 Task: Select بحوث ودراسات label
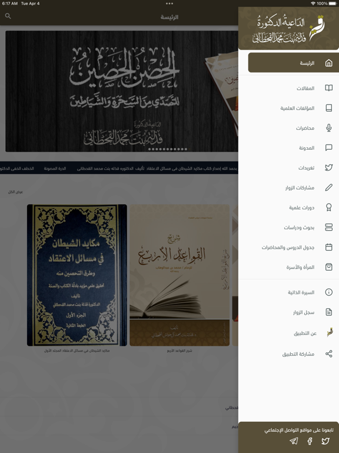299,228
